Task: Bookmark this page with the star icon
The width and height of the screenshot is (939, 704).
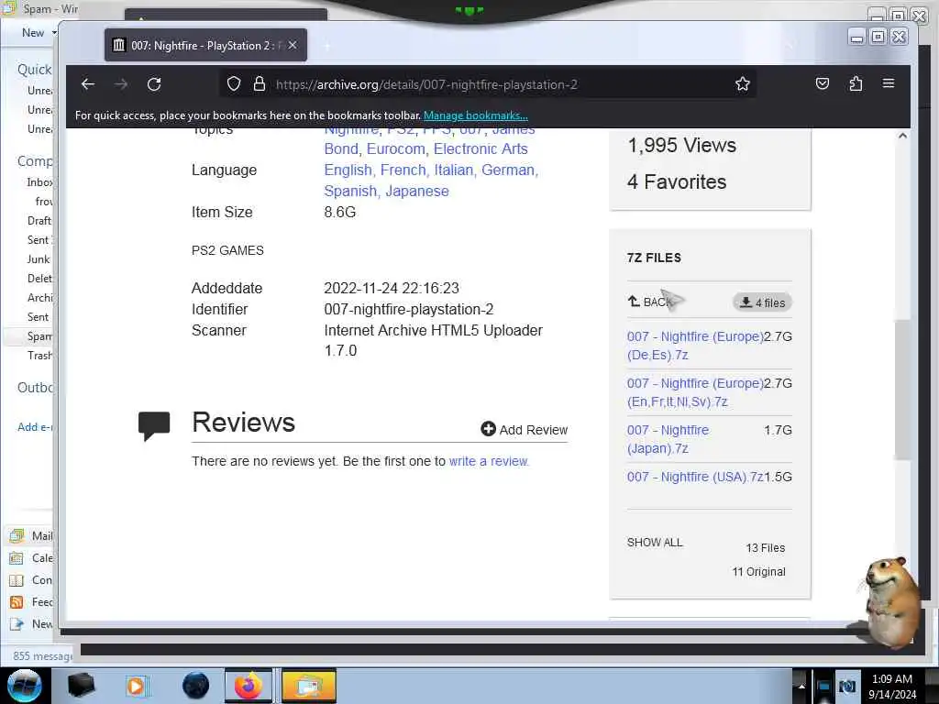Action: tap(743, 83)
